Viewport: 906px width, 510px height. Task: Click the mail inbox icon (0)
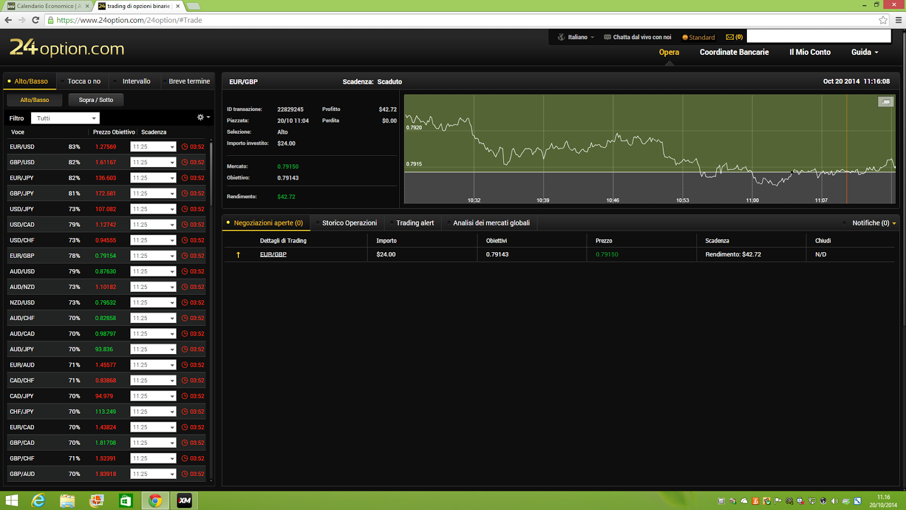coord(730,37)
